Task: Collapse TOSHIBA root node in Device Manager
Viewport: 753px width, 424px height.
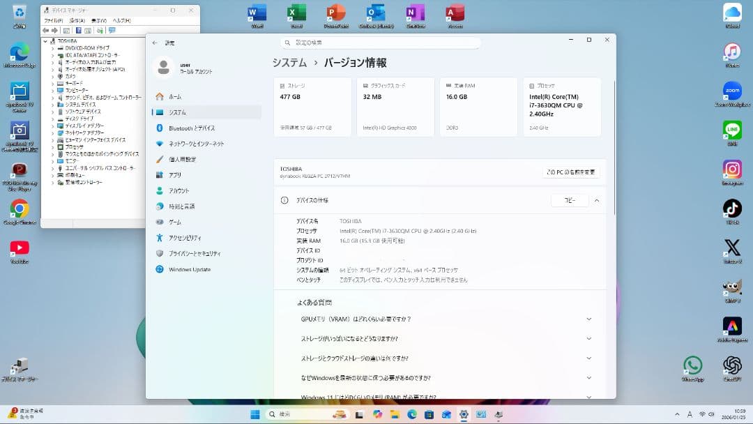Action: (45, 41)
